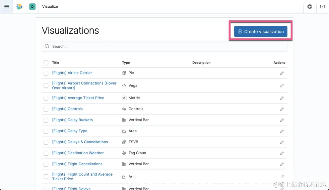329x190 pixels.
Task: Open [Flights] Delay Type link
Action: [70, 131]
